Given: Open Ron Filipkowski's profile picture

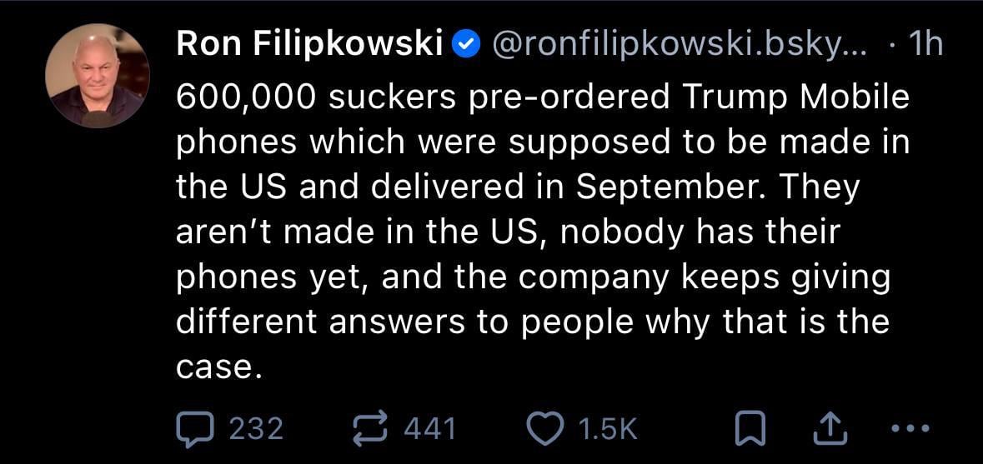Looking at the screenshot, I should tap(98, 76).
